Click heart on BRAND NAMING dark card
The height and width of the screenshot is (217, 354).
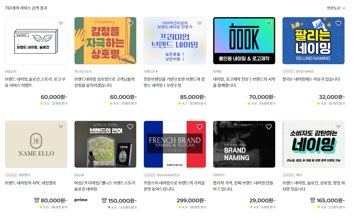point(269,127)
